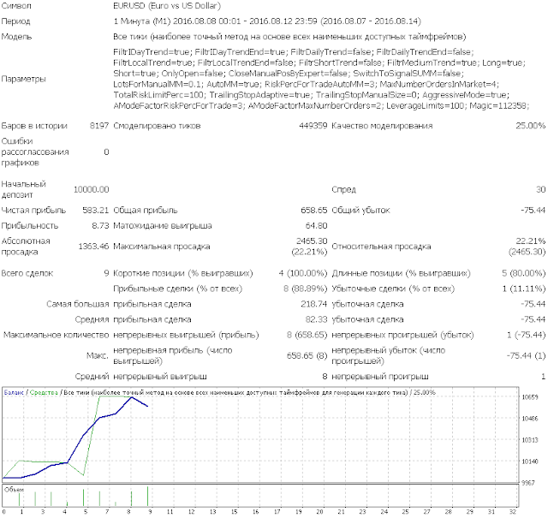Click the 'Объем' volume panel label

point(15,490)
